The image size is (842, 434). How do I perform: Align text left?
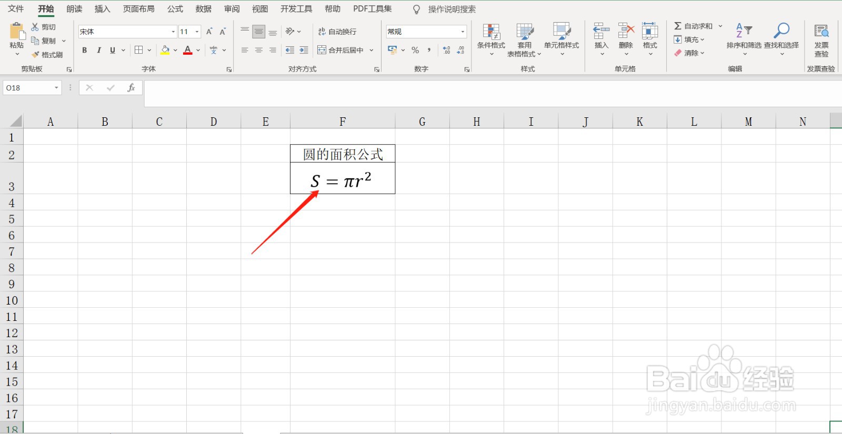tap(245, 50)
